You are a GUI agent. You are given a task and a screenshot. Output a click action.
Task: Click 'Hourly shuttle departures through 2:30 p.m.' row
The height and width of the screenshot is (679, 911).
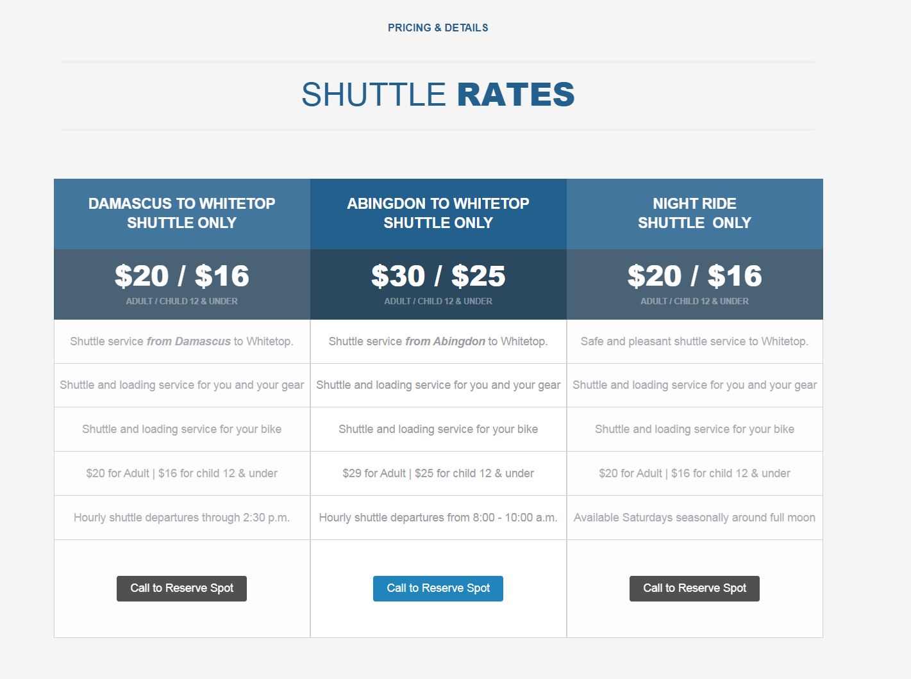182,518
